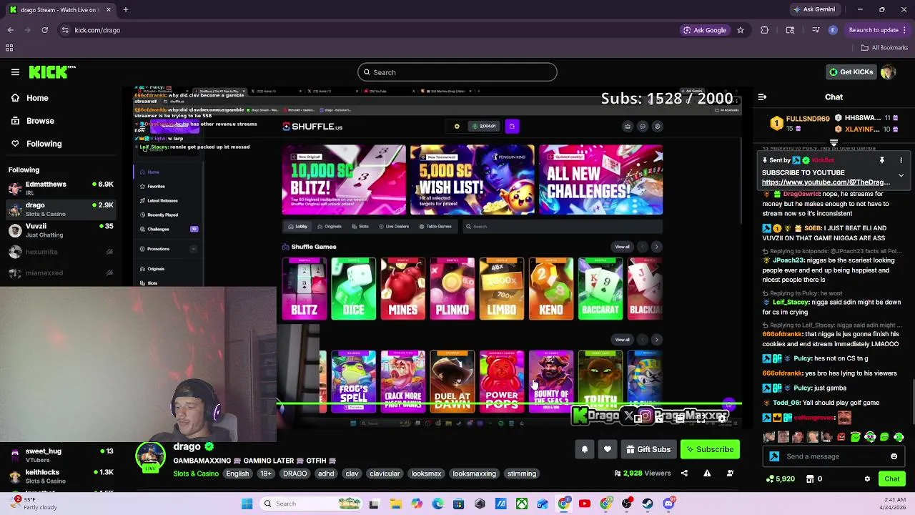Screen dimensions: 915x515
Task: Open Discord from the taskbar
Action: pyautogui.click(x=668, y=504)
